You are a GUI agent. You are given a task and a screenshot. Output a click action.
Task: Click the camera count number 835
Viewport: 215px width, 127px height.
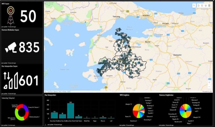(29, 47)
